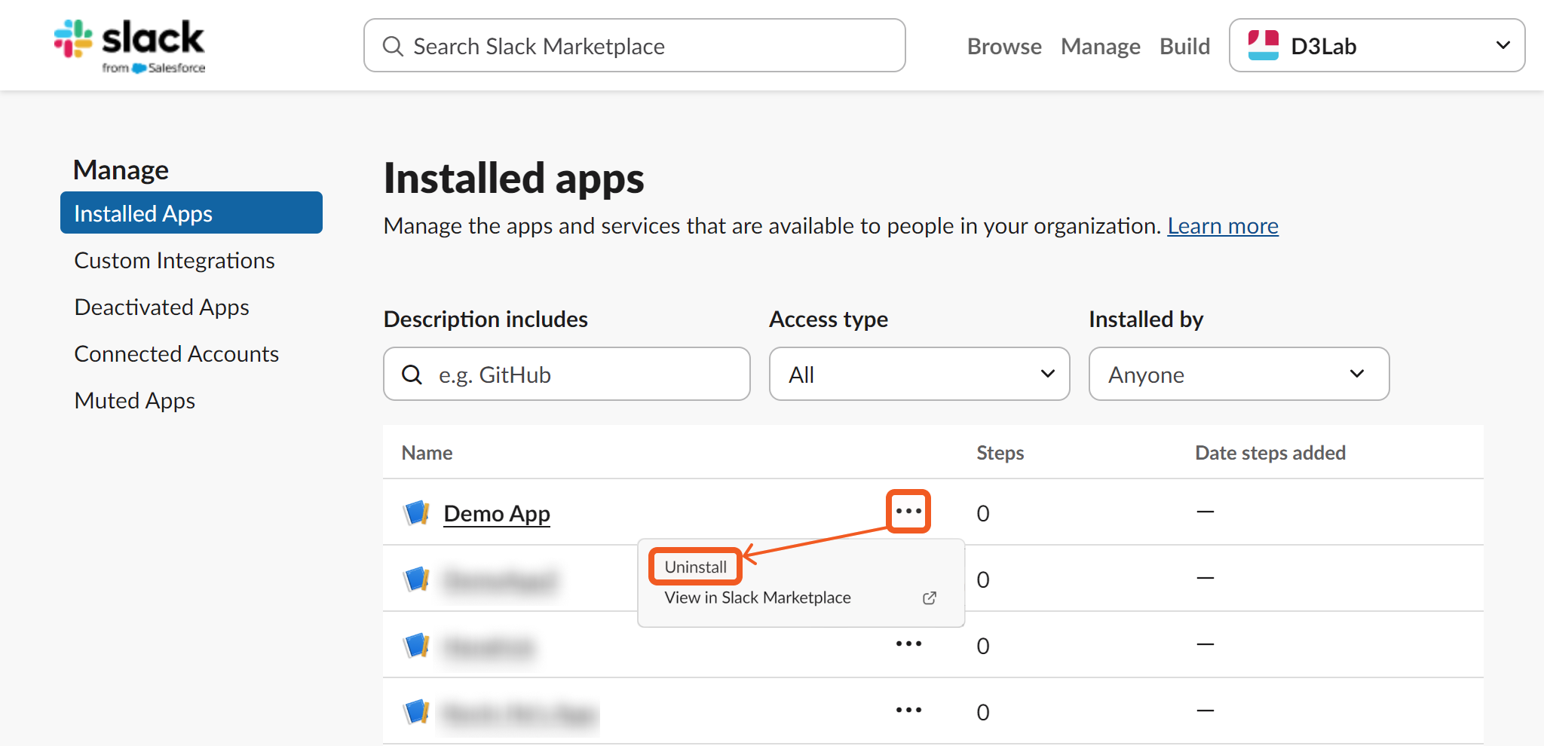Open Muted Apps in sidebar
1544x746 pixels.
(x=134, y=401)
